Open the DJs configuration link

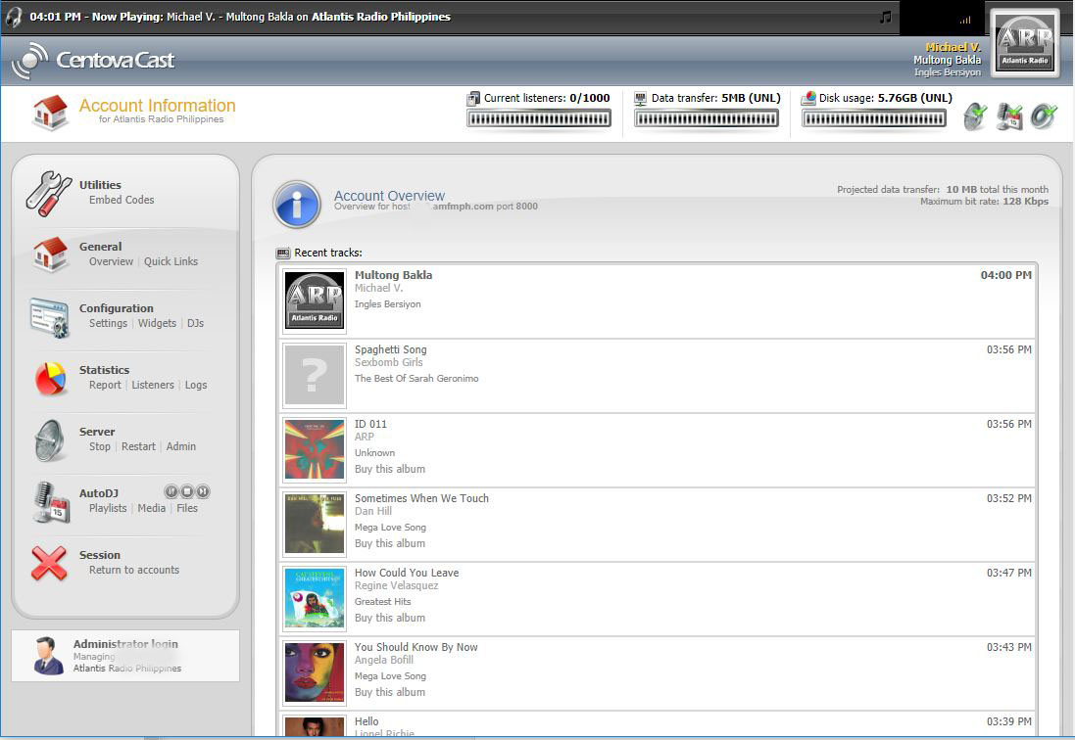coord(195,323)
